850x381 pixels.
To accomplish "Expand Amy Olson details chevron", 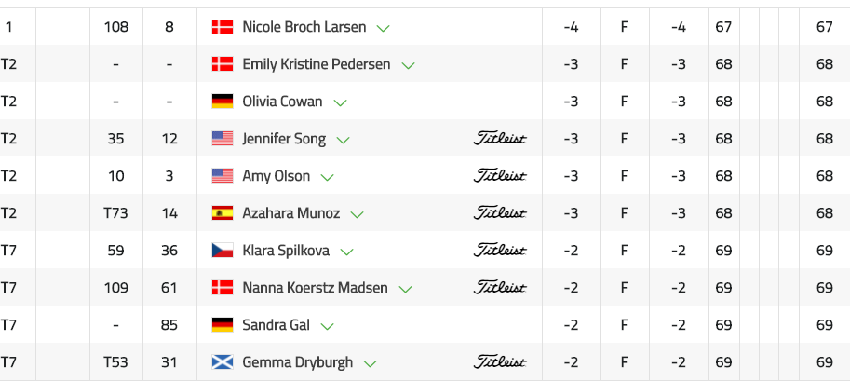I will 327,178.
